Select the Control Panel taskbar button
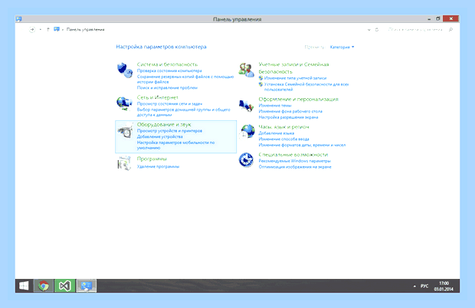The height and width of the screenshot is (308, 475). coord(87,286)
